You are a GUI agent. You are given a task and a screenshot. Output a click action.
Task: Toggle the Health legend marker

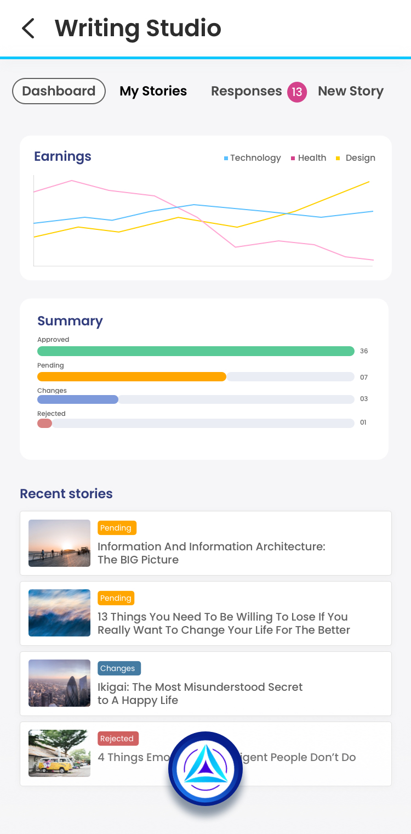point(293,158)
